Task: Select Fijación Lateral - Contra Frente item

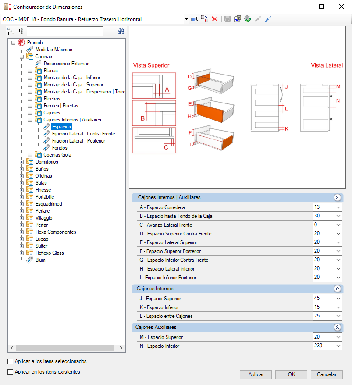Action: pos(83,134)
